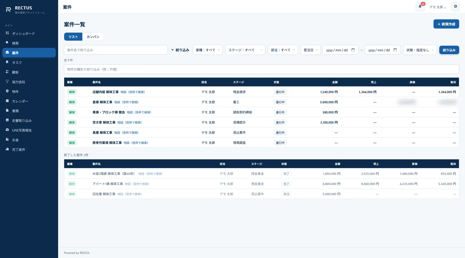
Task: Open 協力会社 in the sidebar
Action: pyautogui.click(x=29, y=82)
